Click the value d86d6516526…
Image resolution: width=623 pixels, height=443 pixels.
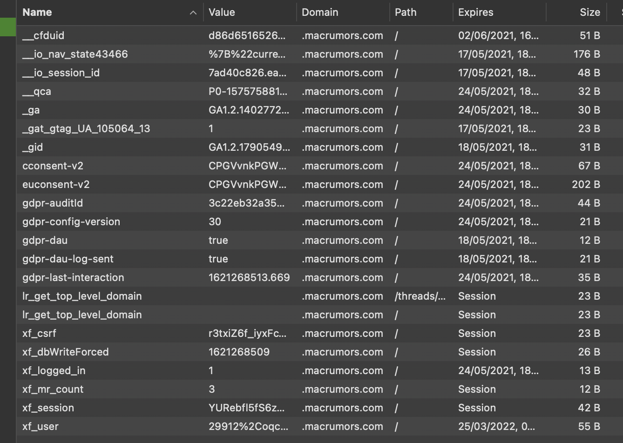pos(247,36)
